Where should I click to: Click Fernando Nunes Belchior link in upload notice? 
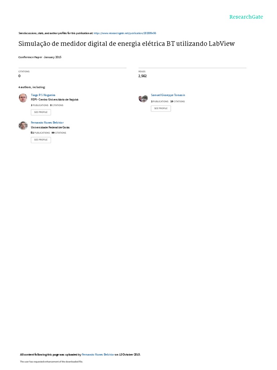click(98, 355)
